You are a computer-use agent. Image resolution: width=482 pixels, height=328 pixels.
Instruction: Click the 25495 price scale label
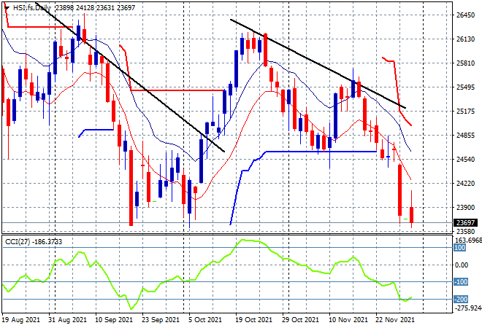[465, 87]
